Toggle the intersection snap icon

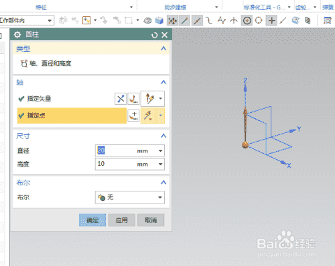(x=234, y=21)
